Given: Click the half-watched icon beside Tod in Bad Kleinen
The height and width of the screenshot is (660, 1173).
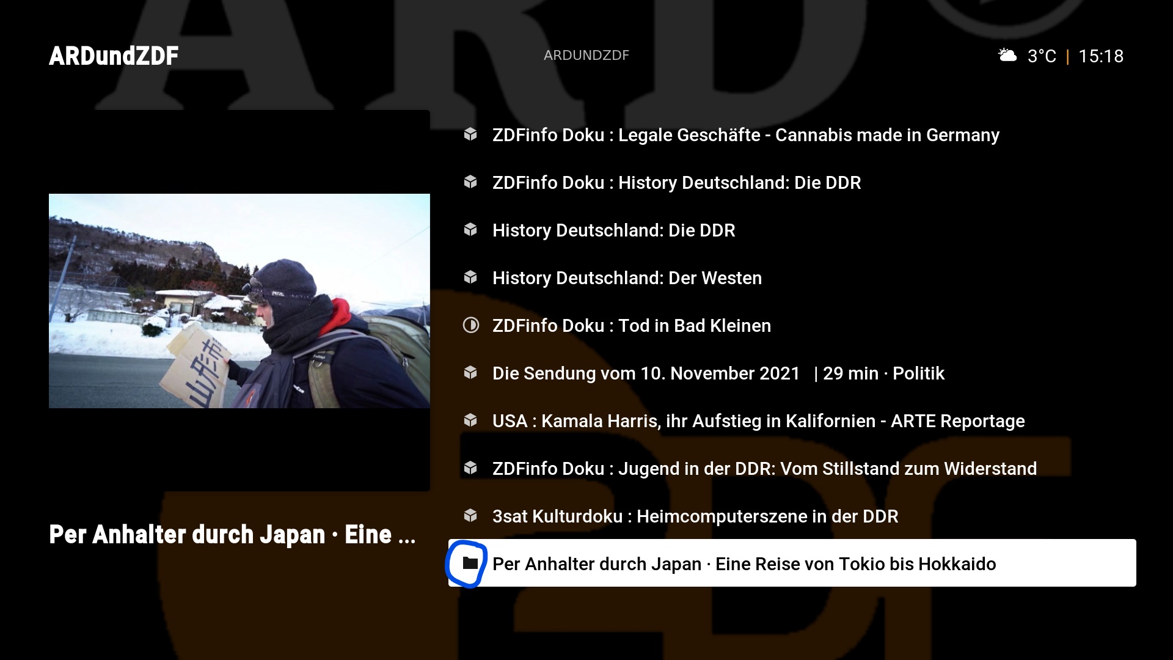Looking at the screenshot, I should tap(470, 325).
